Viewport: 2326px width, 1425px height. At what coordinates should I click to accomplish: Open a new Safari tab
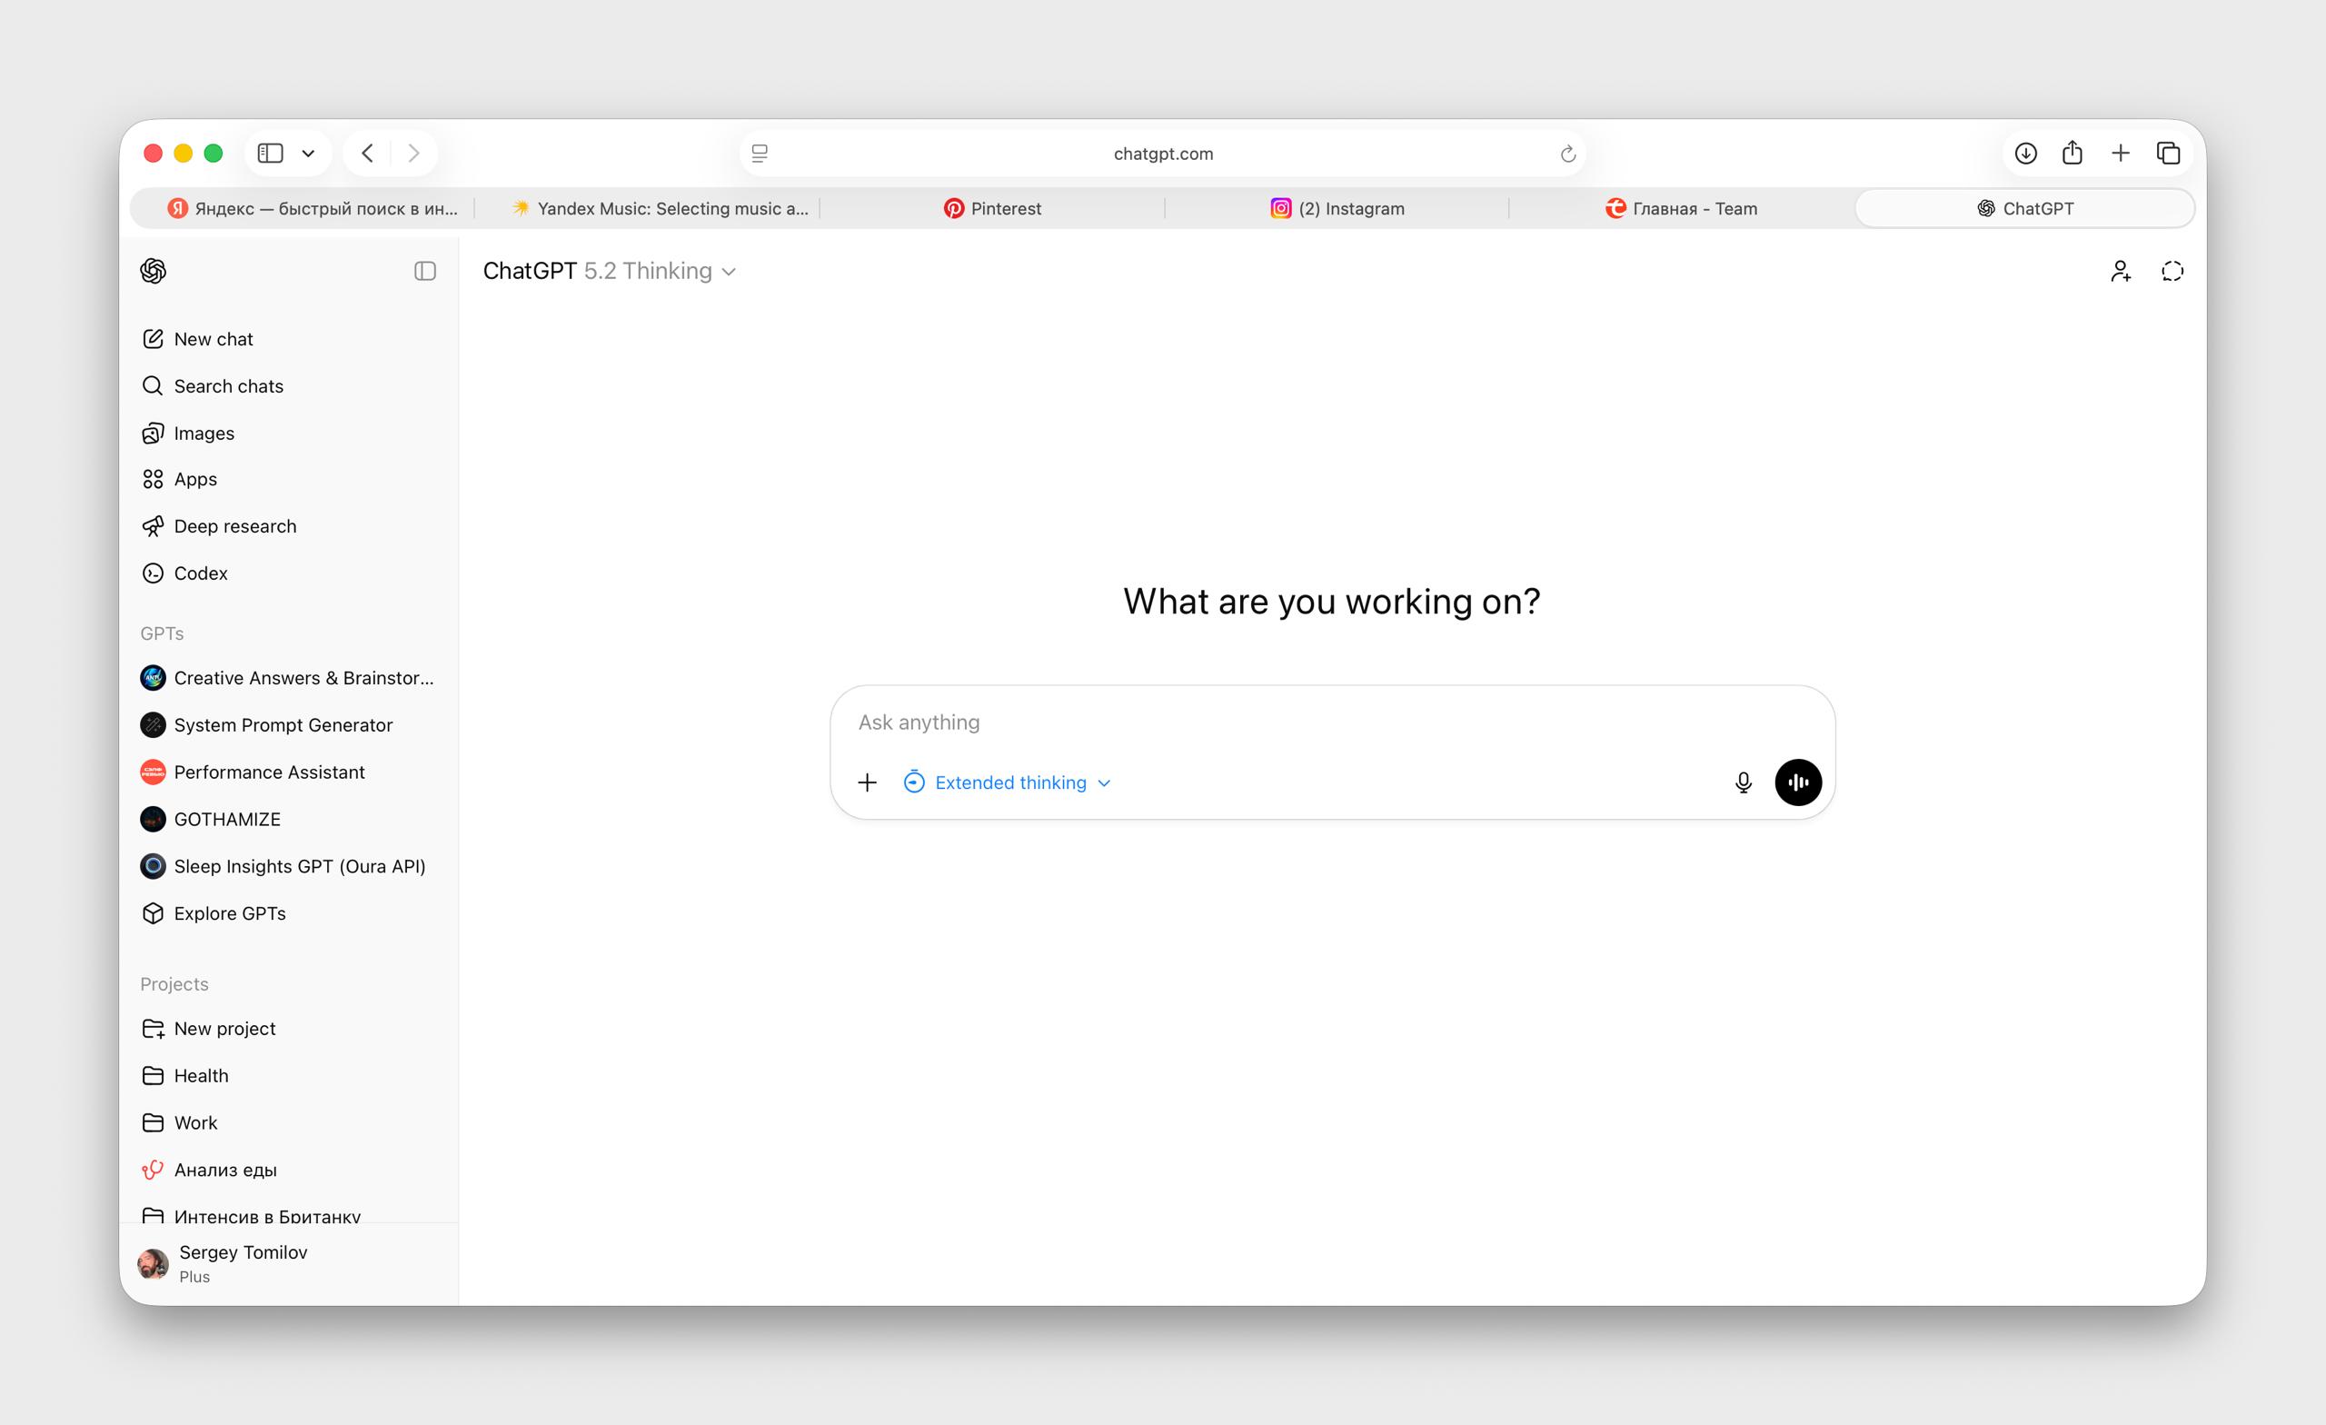[2121, 153]
